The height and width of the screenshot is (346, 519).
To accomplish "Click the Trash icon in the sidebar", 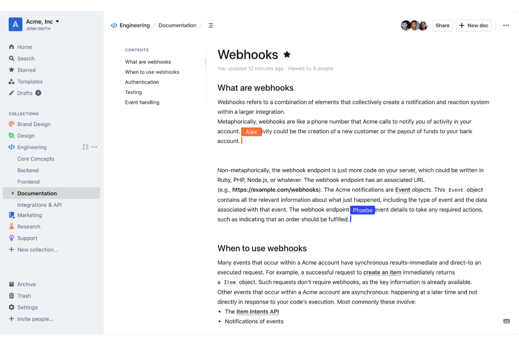I will [x=12, y=296].
